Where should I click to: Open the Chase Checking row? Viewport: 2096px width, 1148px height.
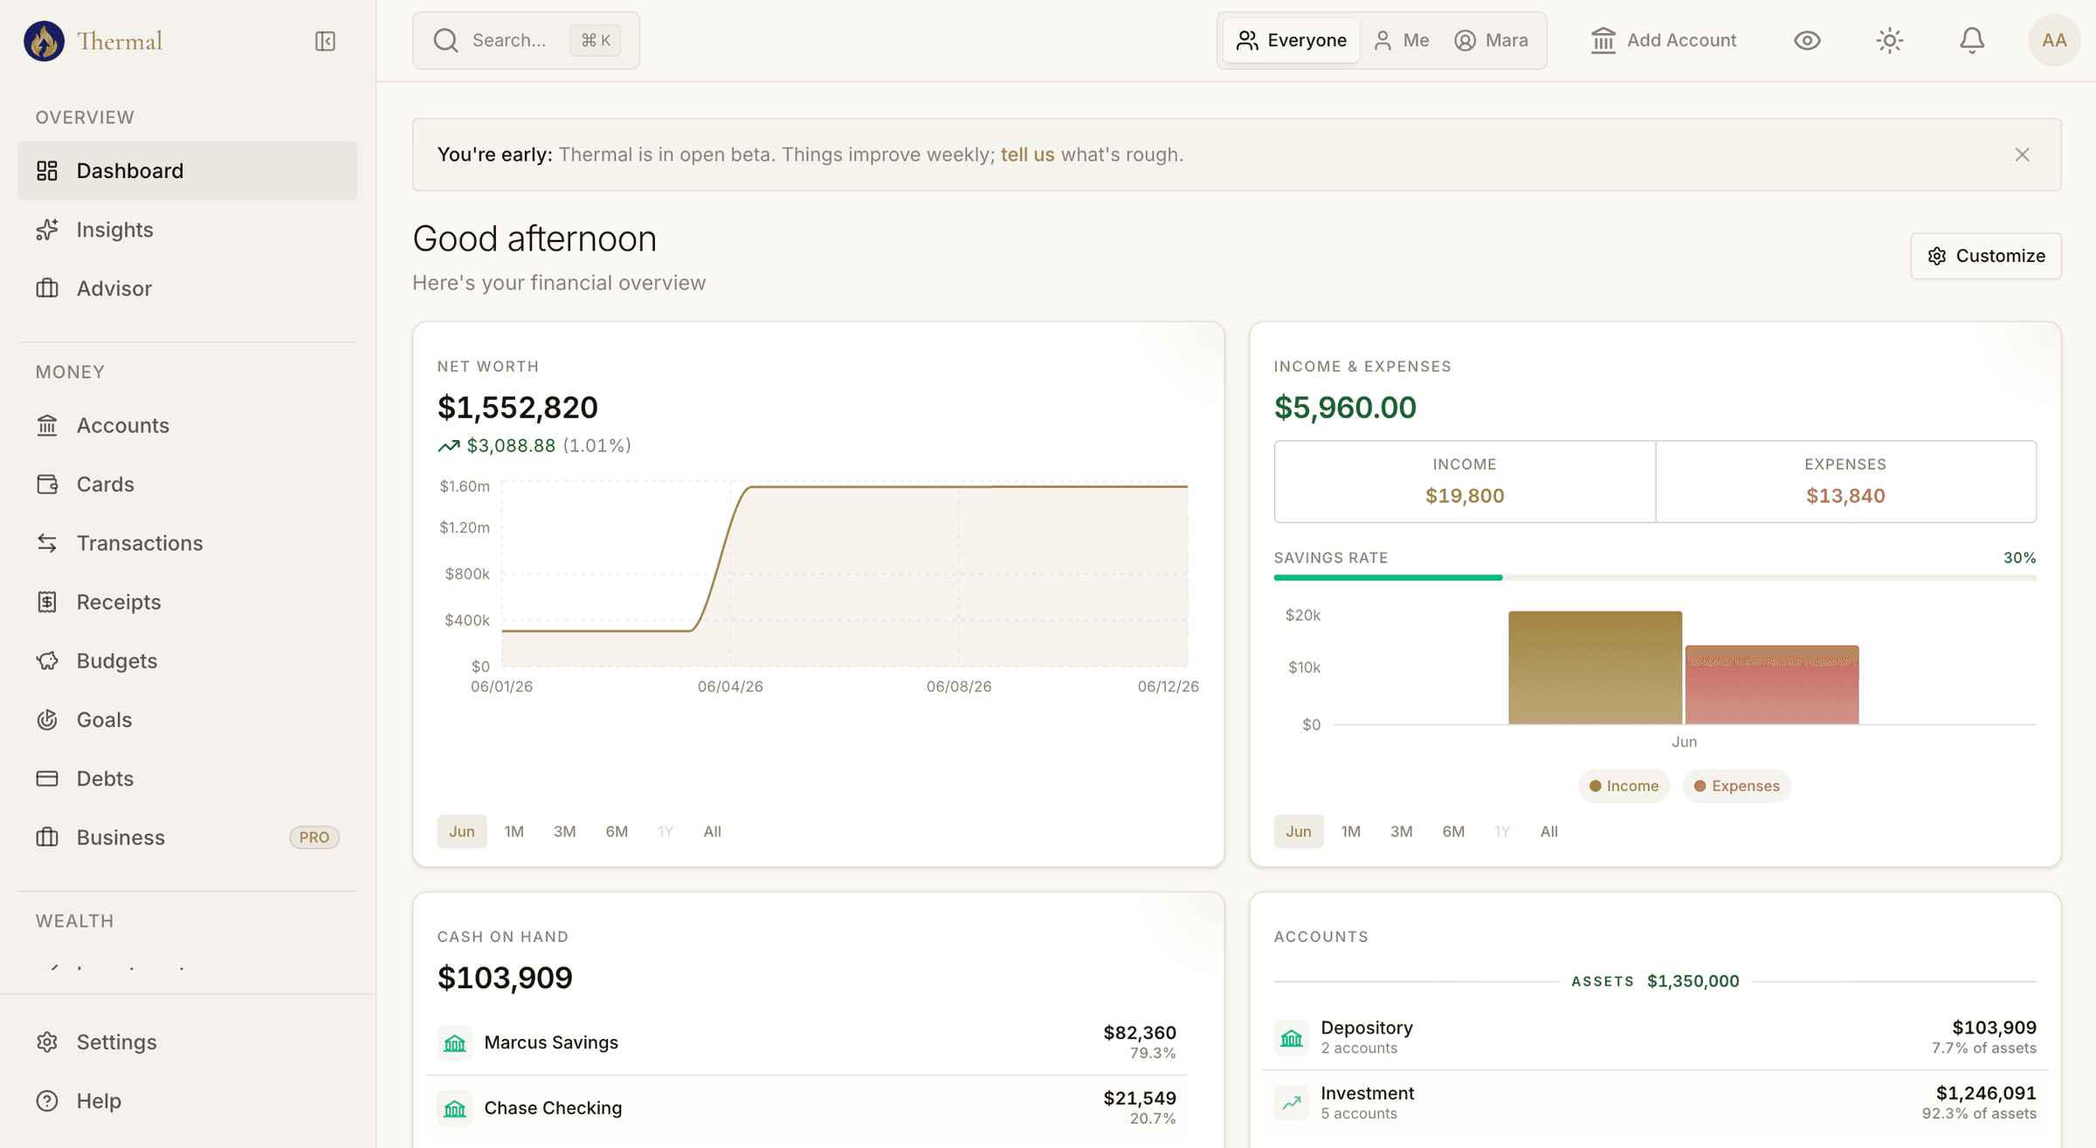(x=807, y=1108)
